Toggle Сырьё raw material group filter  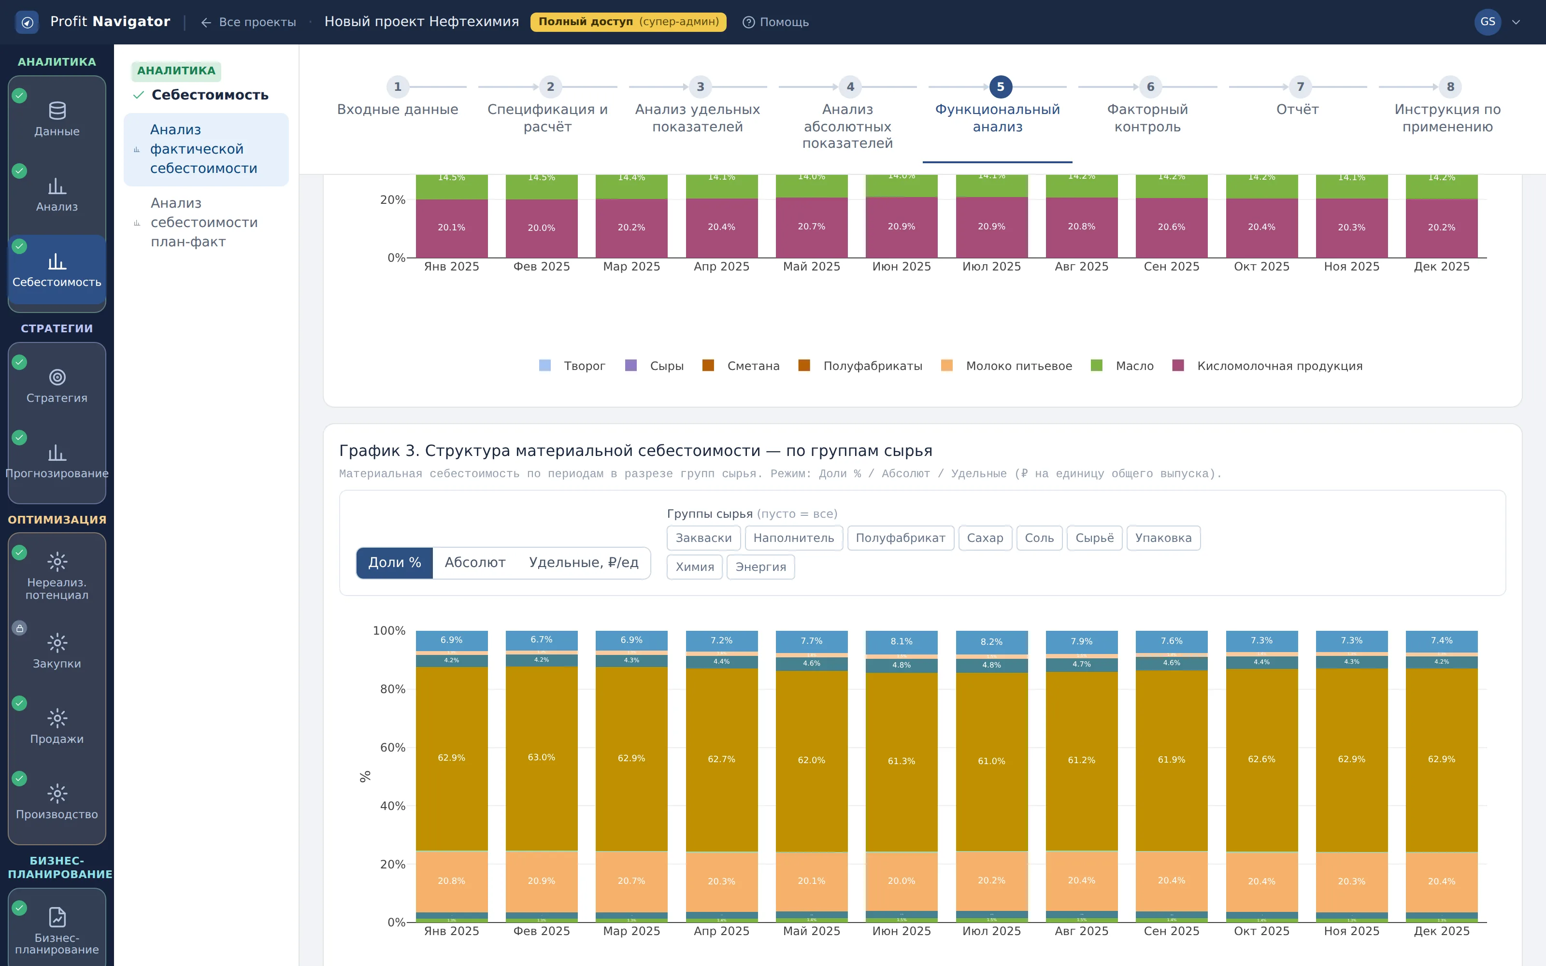pos(1094,538)
